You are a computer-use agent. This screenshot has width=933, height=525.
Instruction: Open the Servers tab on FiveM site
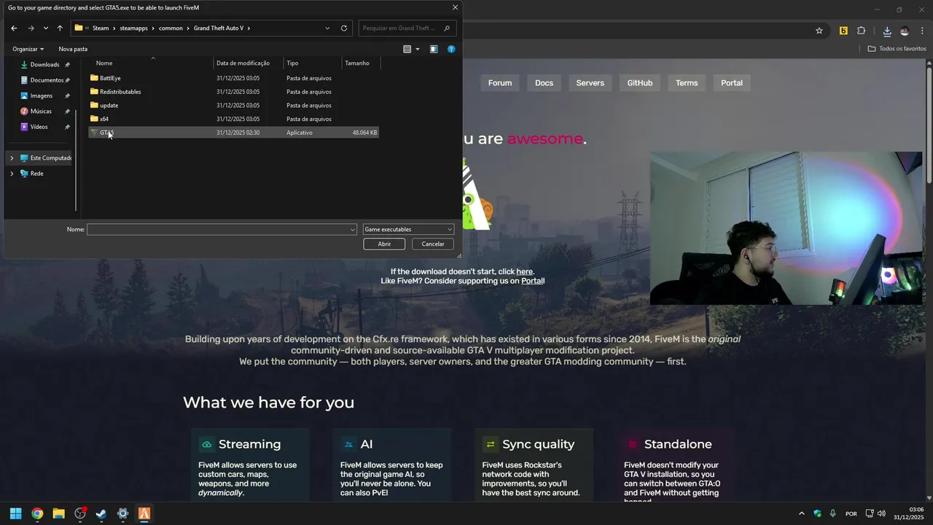590,83
